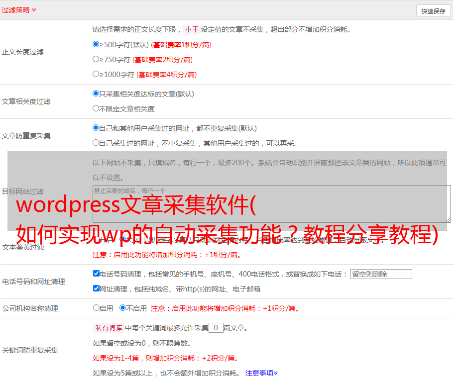The image size is (454, 382).
Task: Click the 如果设为1-4篇 warning text
Action: coord(166,358)
